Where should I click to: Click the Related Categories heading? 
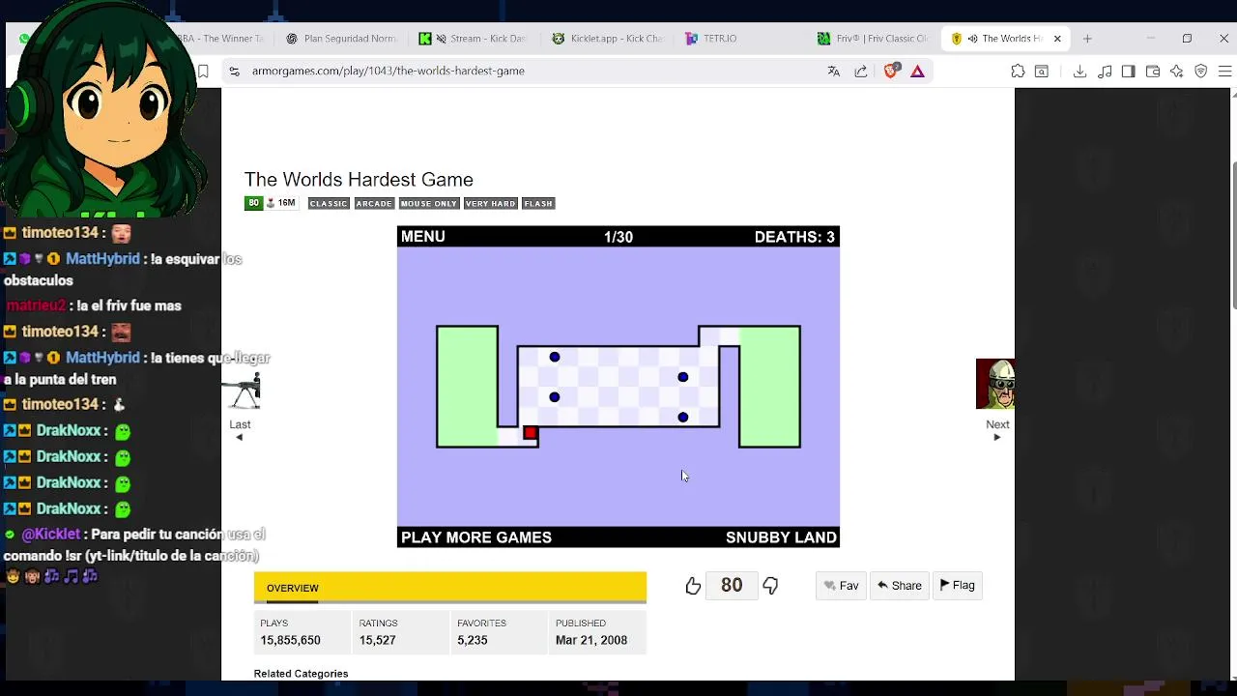pyautogui.click(x=301, y=674)
